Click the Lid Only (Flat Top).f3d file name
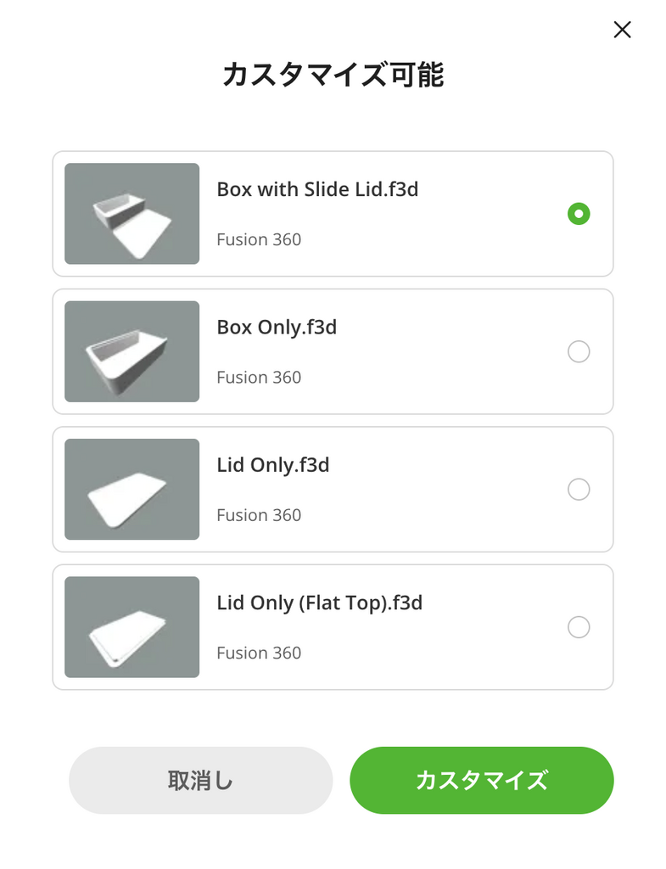Viewport: 666px width, 869px height. pyautogui.click(x=319, y=603)
